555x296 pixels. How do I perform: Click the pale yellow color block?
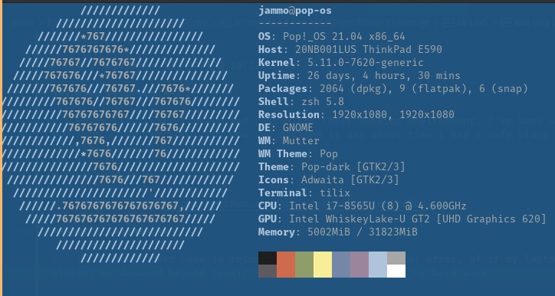click(x=323, y=265)
